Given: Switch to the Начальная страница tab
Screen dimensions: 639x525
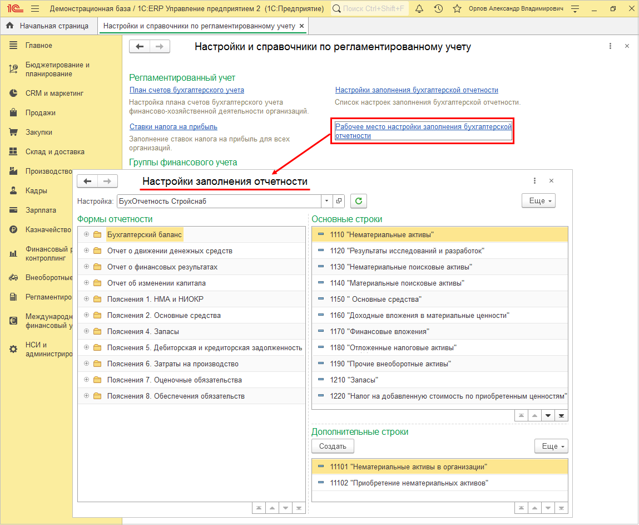Looking at the screenshot, I should 54,26.
